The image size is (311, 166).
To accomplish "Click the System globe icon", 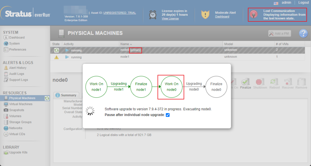I will click(x=6, y=44).
